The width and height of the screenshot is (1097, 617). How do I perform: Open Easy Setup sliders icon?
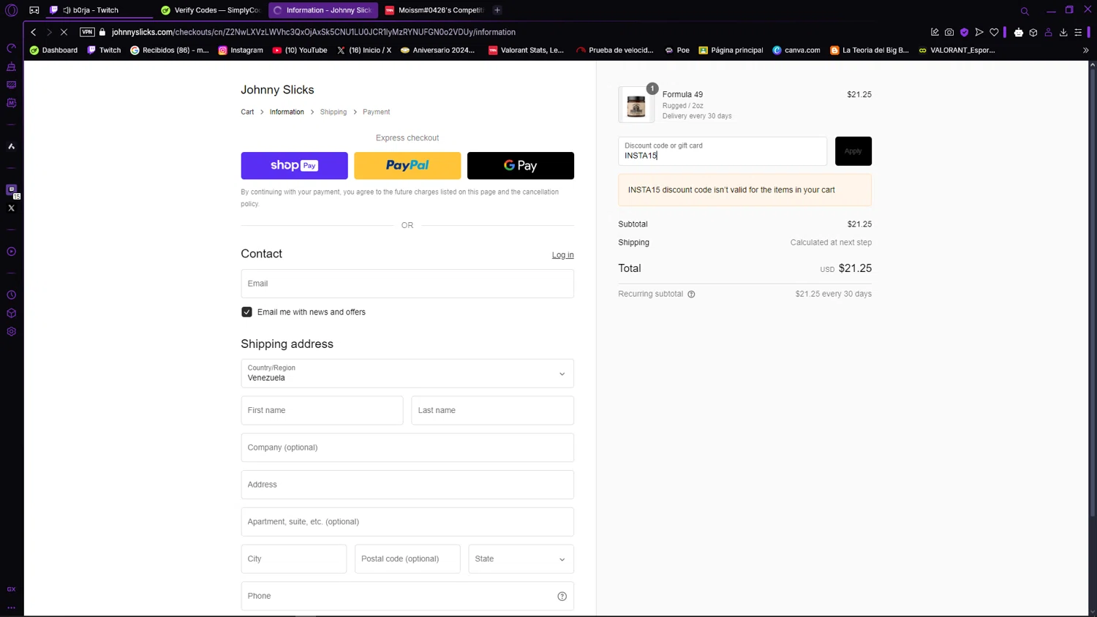(x=1078, y=32)
